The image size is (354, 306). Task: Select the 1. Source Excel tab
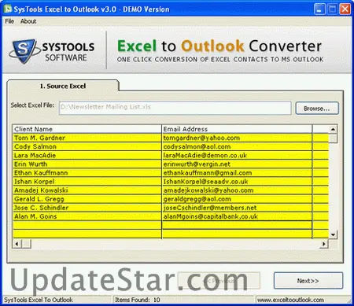[x=63, y=86]
